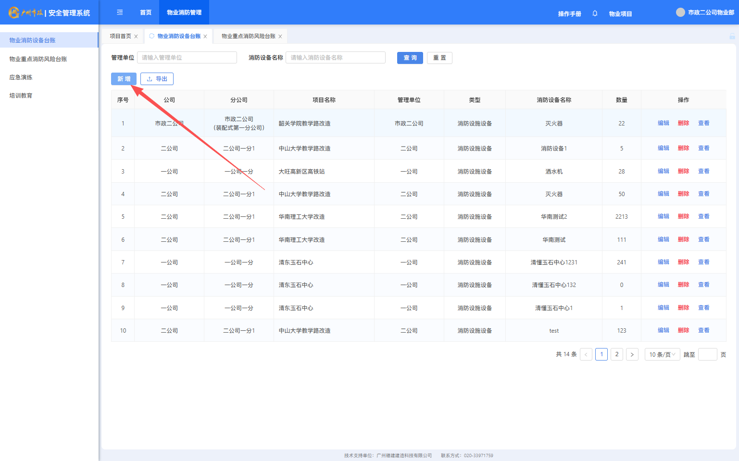Image resolution: width=739 pixels, height=461 pixels.
Task: Close the 项目首页 tab
Action: pos(136,37)
